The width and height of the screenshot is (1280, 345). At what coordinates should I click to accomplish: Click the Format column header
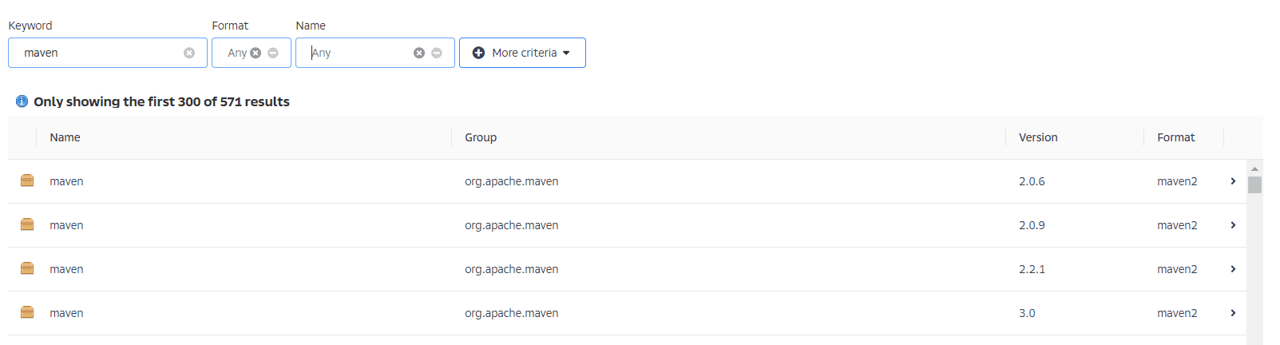click(x=1175, y=137)
